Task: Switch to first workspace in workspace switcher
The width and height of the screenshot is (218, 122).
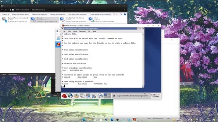Action: coord(105,95)
